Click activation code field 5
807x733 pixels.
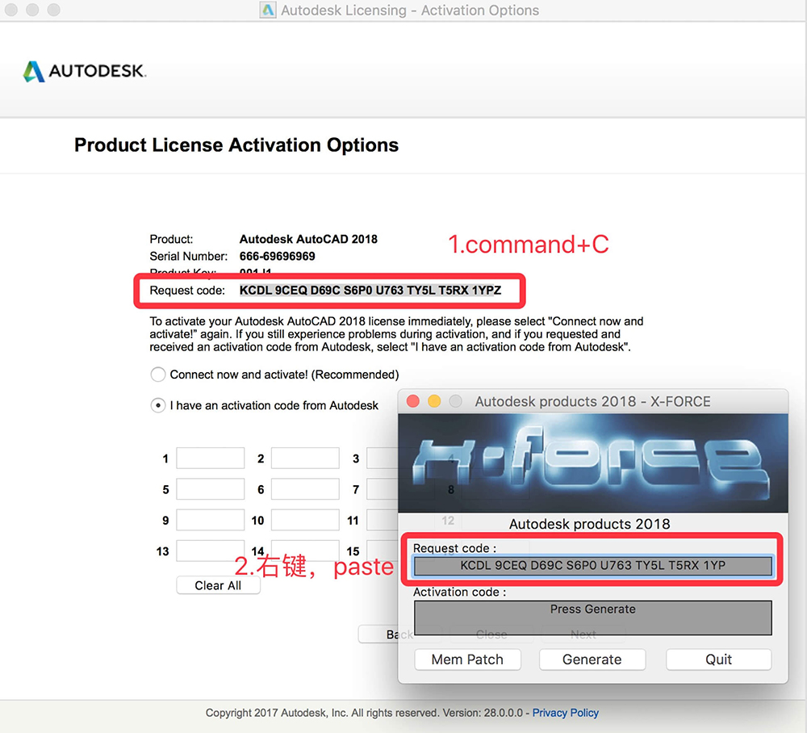(211, 489)
